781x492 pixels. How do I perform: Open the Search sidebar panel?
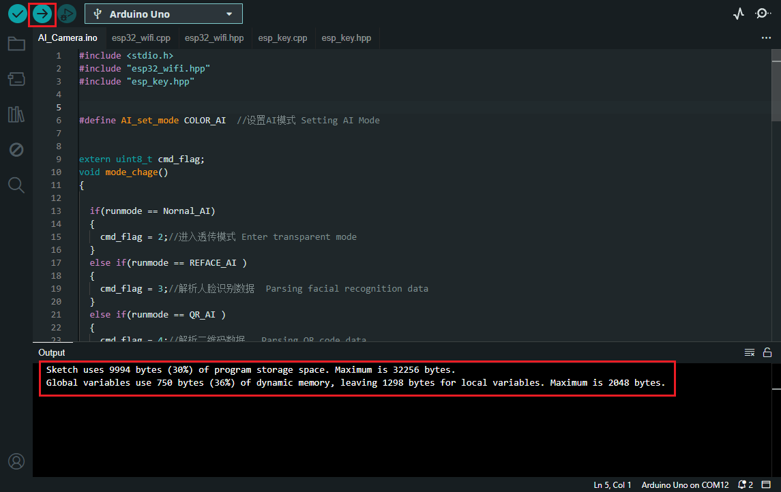click(16, 185)
